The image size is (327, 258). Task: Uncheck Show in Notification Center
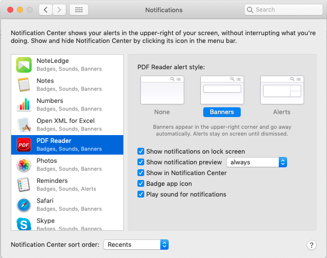coord(141,173)
